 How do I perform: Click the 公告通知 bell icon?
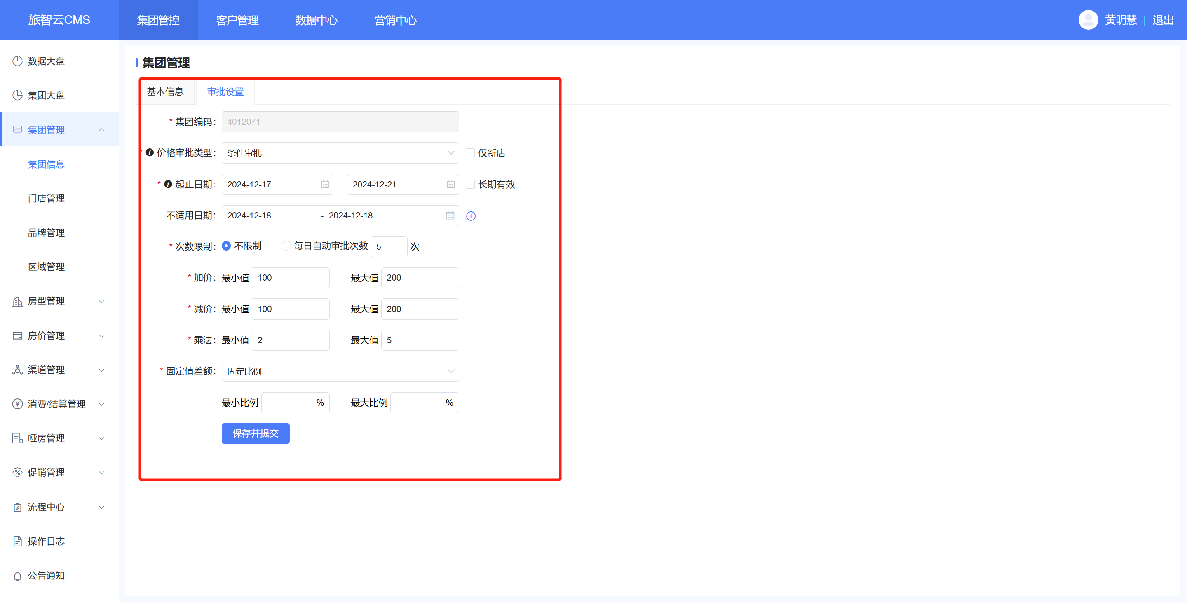[x=17, y=576]
